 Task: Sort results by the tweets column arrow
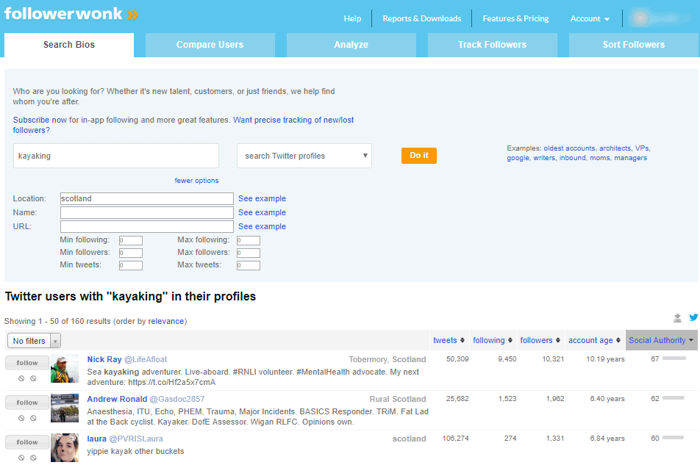462,340
